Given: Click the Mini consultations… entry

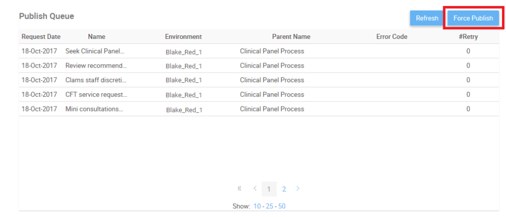Looking at the screenshot, I should click(94, 109).
